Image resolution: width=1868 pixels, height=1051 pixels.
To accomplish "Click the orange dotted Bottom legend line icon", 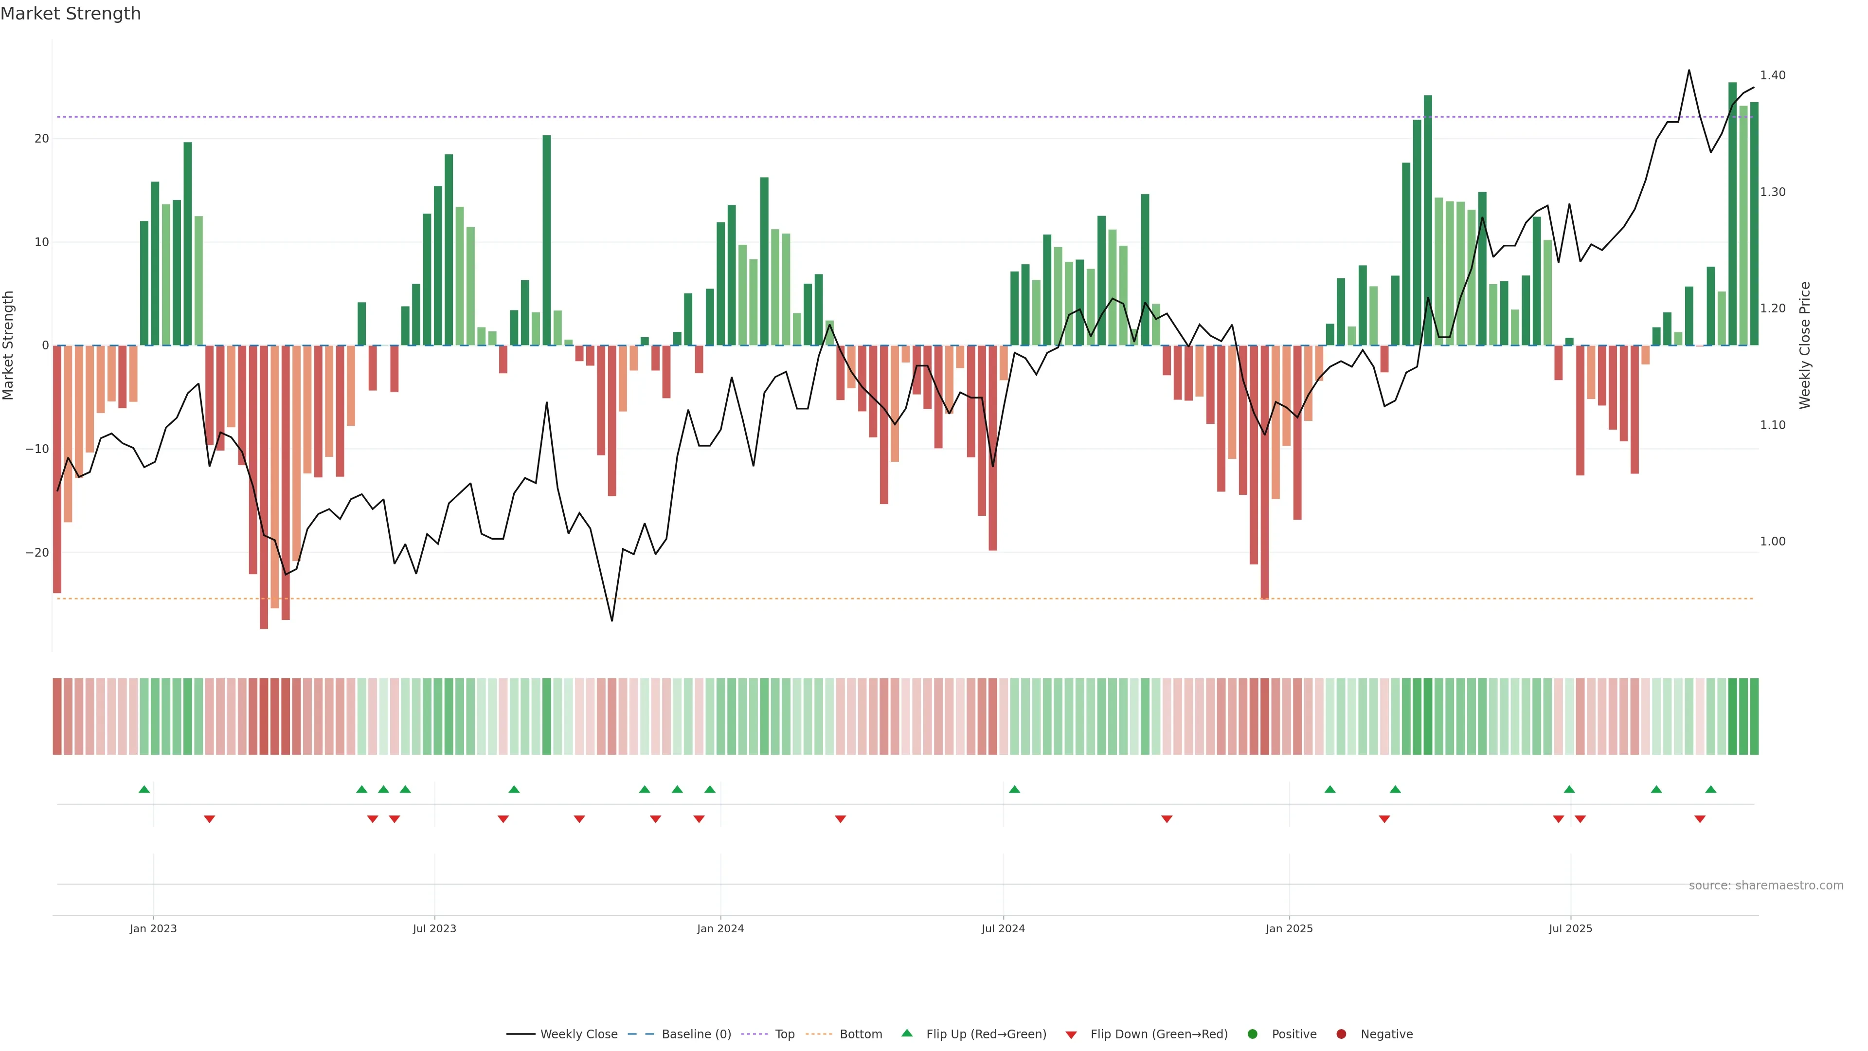I will point(819,1034).
